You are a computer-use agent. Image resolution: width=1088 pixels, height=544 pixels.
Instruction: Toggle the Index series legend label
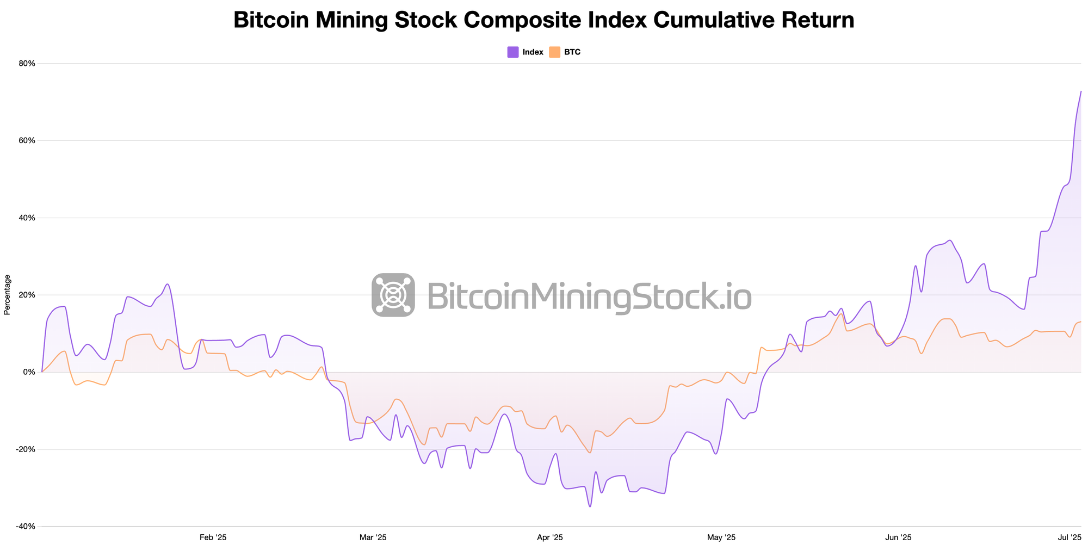click(x=533, y=52)
